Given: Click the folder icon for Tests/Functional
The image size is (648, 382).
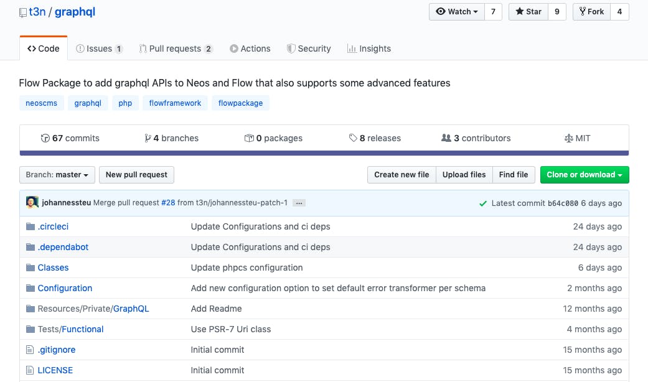Looking at the screenshot, I should [x=30, y=329].
